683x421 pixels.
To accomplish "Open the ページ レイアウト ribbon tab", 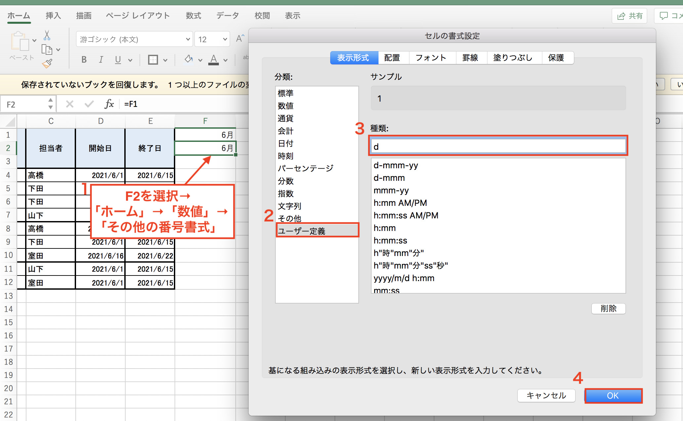I will [x=138, y=16].
